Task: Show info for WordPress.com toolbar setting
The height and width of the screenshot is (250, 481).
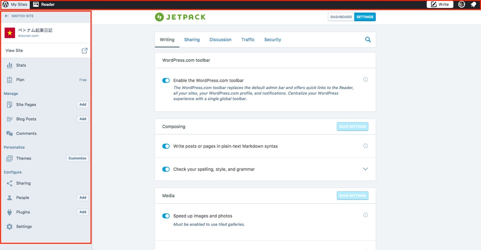Action: click(366, 79)
